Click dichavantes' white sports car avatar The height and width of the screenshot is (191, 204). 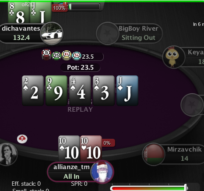[52, 34]
